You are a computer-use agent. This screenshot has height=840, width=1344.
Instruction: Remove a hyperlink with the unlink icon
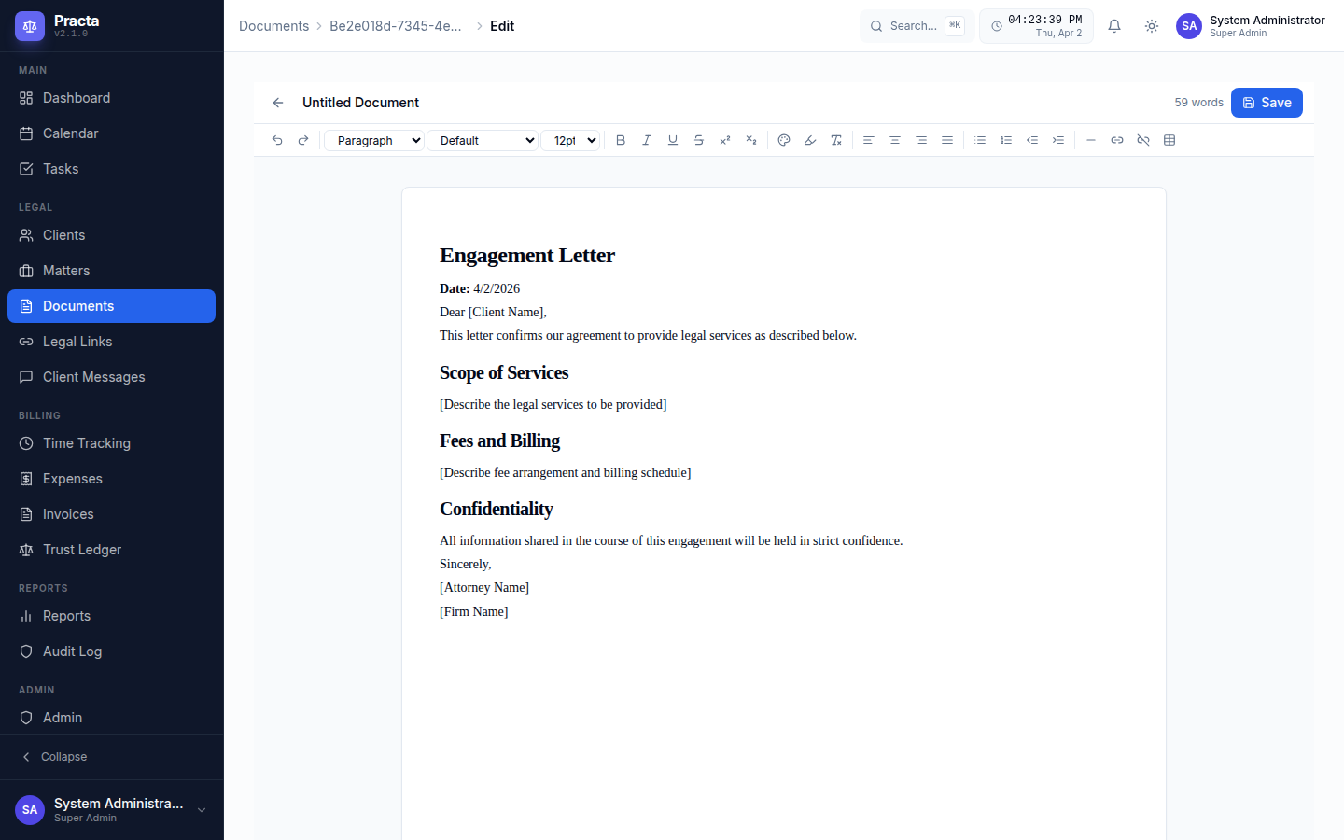coord(1143,140)
